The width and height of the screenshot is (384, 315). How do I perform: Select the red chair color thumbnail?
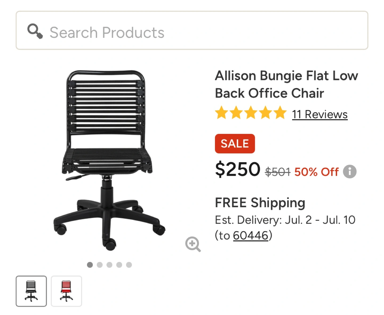(66, 291)
